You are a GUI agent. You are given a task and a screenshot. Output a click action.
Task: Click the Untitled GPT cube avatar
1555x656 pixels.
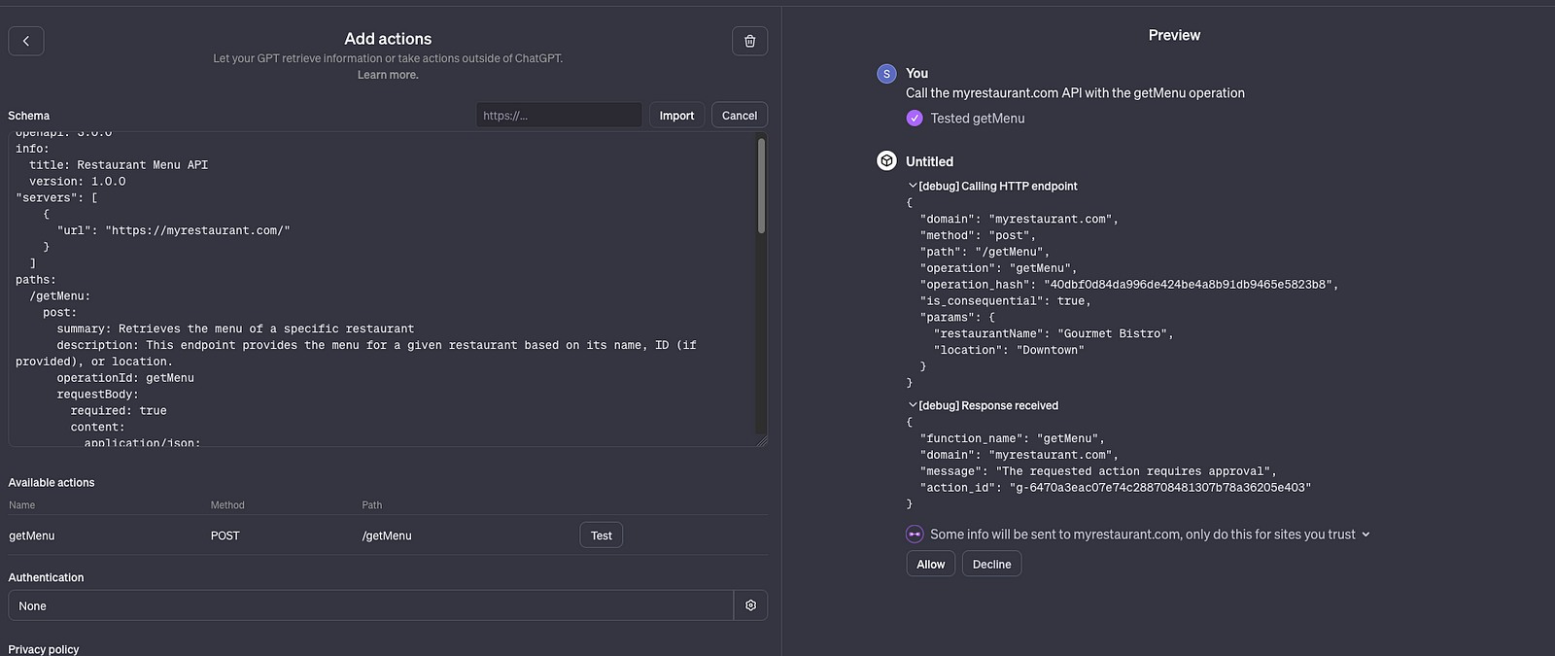tap(886, 161)
